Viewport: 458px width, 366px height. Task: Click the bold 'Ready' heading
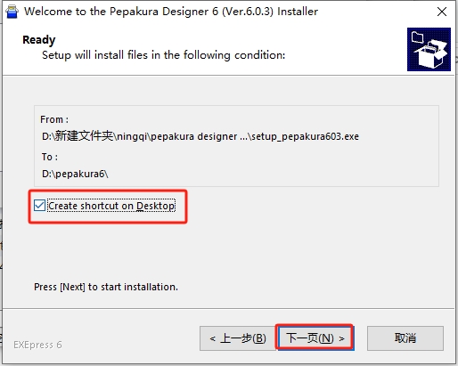click(39, 40)
